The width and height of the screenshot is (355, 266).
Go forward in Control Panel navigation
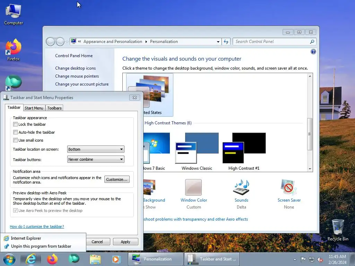point(60,42)
